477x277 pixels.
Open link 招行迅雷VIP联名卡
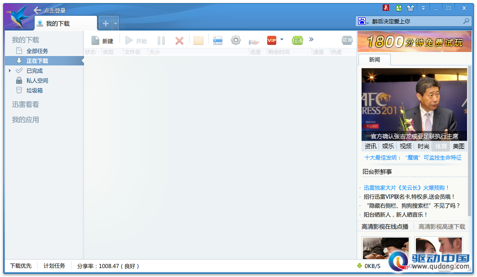(x=409, y=197)
